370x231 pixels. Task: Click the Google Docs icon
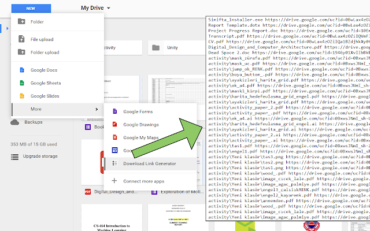click(x=22, y=70)
